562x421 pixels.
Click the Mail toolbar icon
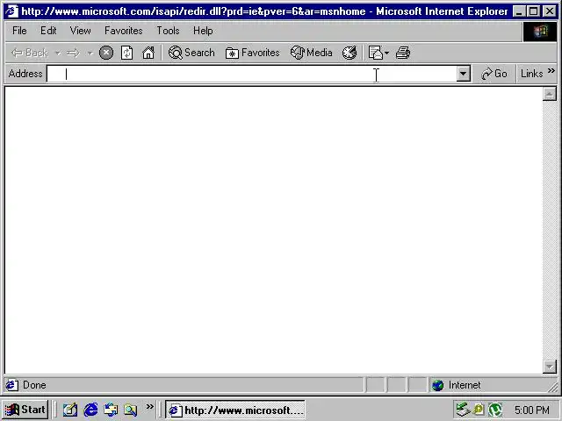(375, 53)
